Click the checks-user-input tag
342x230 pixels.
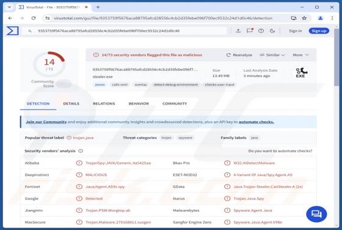220,84
